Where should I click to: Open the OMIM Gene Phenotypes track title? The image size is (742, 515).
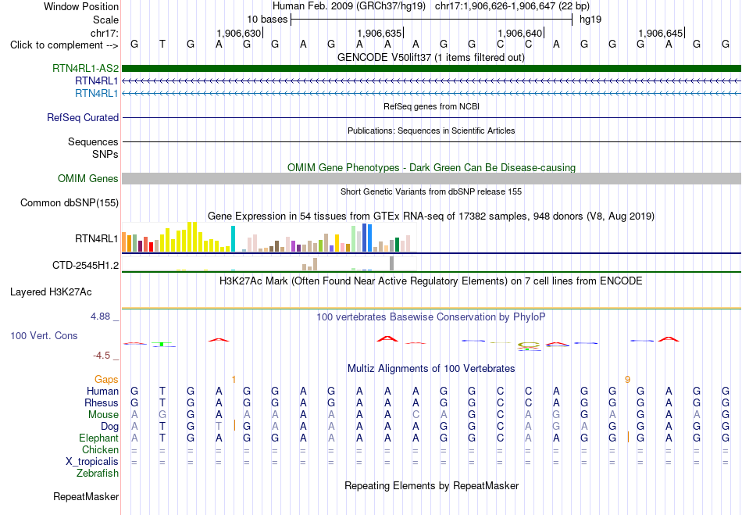point(431,167)
